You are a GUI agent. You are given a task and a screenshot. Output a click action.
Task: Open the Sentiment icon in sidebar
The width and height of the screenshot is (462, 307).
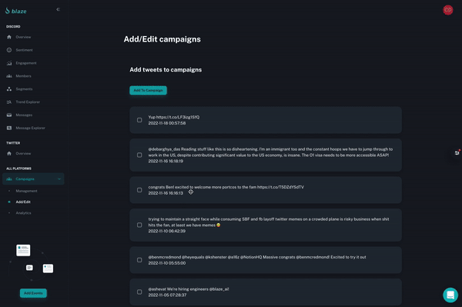point(9,50)
